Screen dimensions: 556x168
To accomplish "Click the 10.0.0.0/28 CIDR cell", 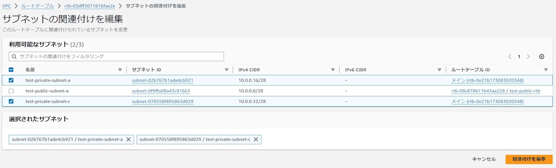I will click(x=251, y=91).
